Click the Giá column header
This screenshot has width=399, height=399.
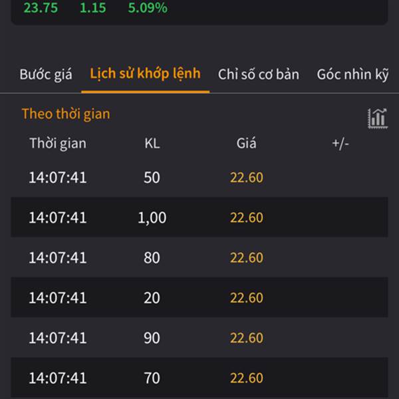(246, 143)
